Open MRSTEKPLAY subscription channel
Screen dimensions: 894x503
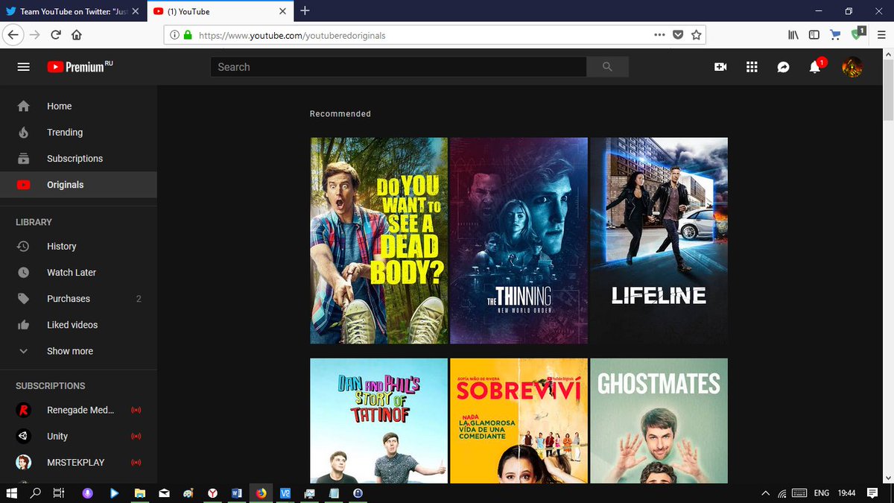(x=78, y=462)
